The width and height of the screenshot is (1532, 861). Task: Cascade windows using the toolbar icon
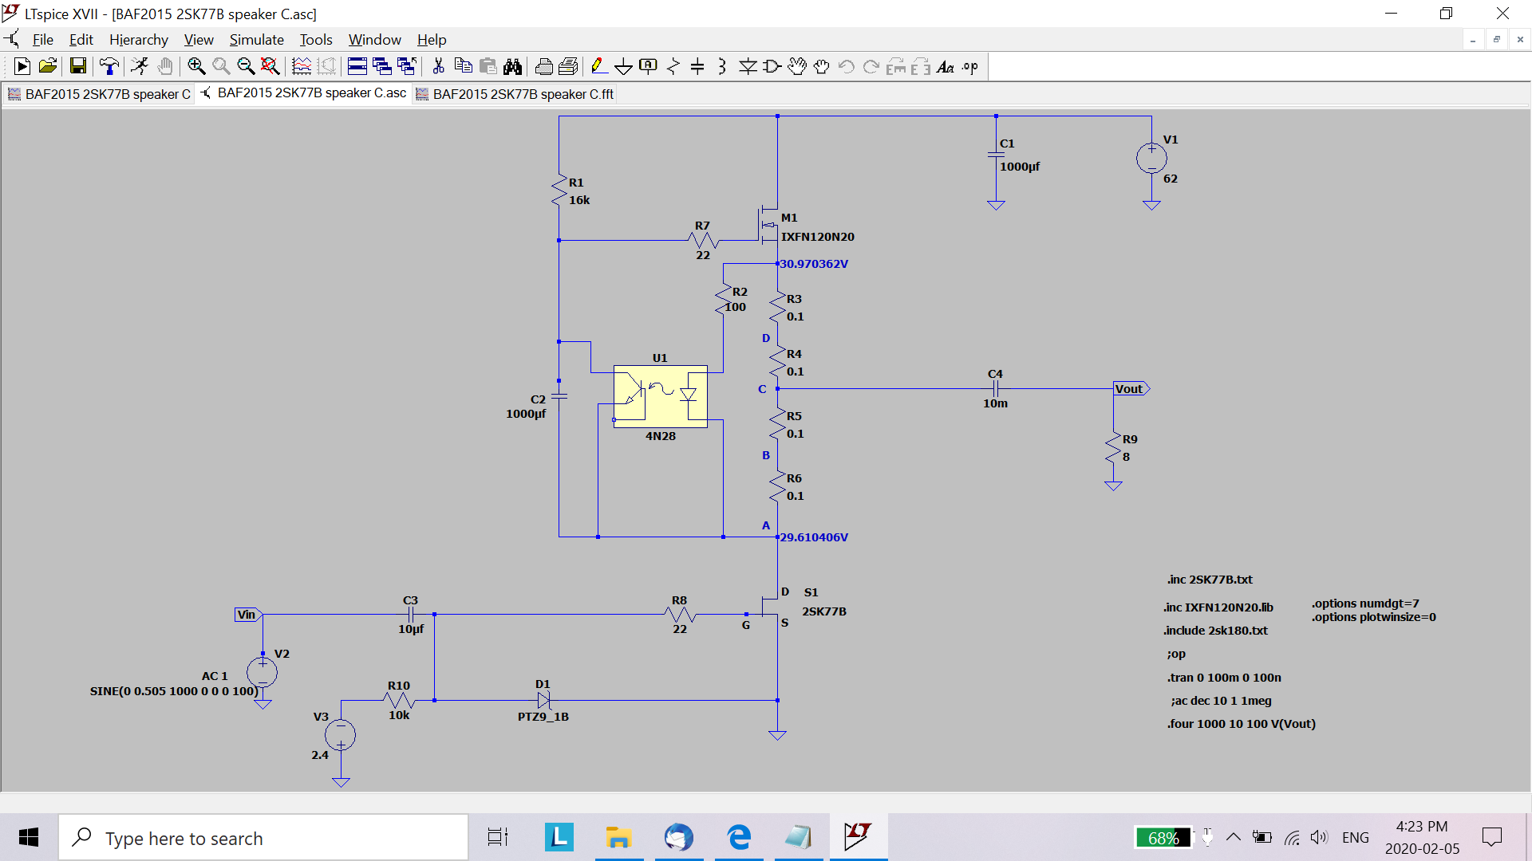[382, 67]
